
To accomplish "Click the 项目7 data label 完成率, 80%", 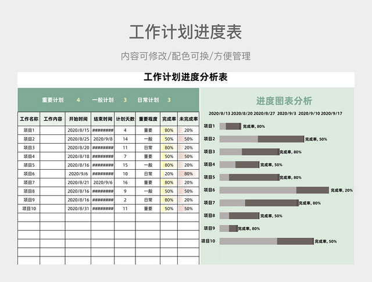I will (x=310, y=203).
